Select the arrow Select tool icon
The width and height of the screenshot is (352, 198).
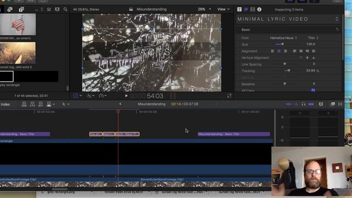tap(64, 104)
